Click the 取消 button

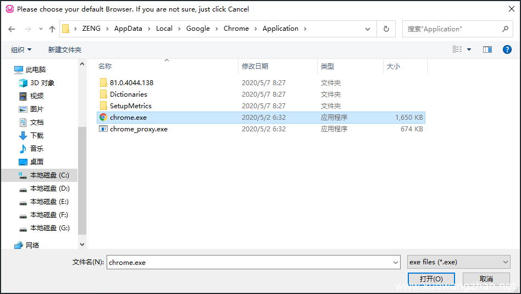[486, 279]
